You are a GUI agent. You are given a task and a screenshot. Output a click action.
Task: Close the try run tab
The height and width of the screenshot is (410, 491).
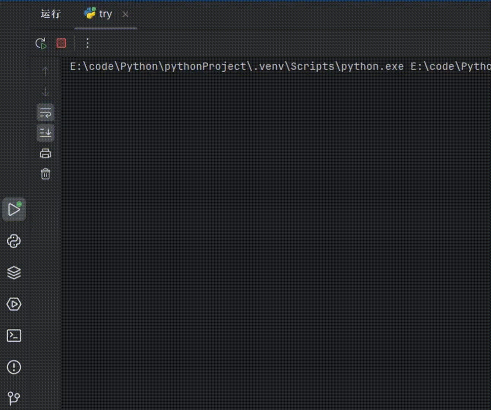pyautogui.click(x=125, y=14)
